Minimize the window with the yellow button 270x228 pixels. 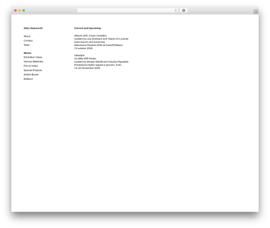coord(19,10)
